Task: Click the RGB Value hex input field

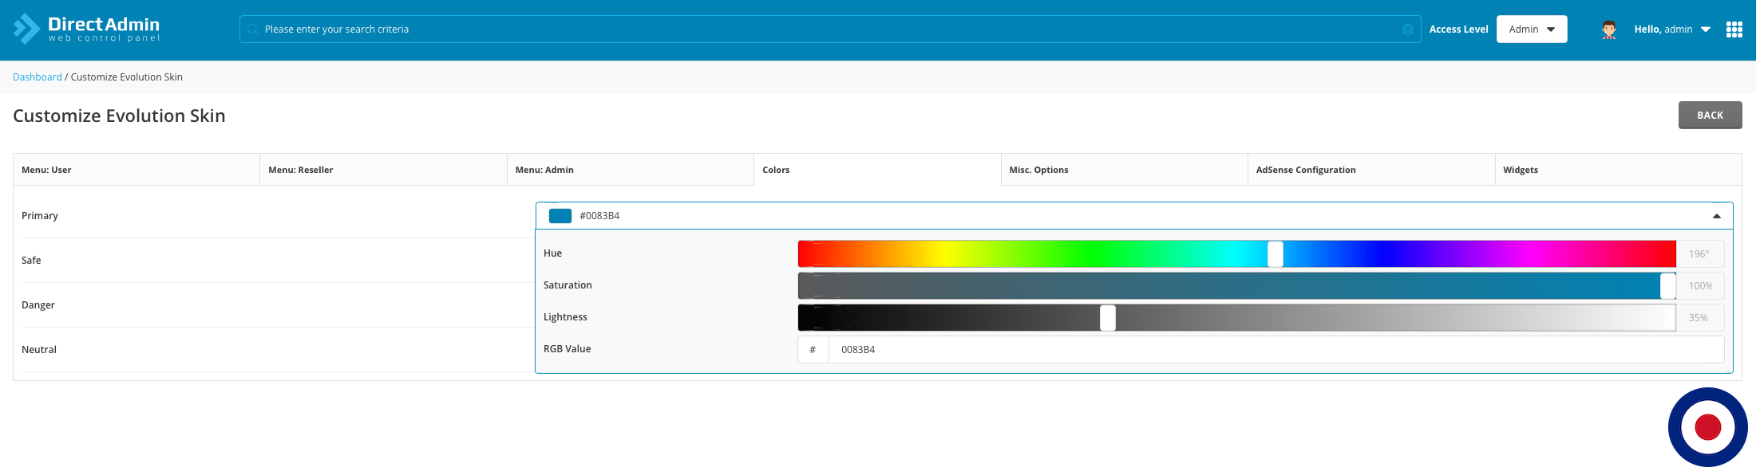Action: point(1275,350)
